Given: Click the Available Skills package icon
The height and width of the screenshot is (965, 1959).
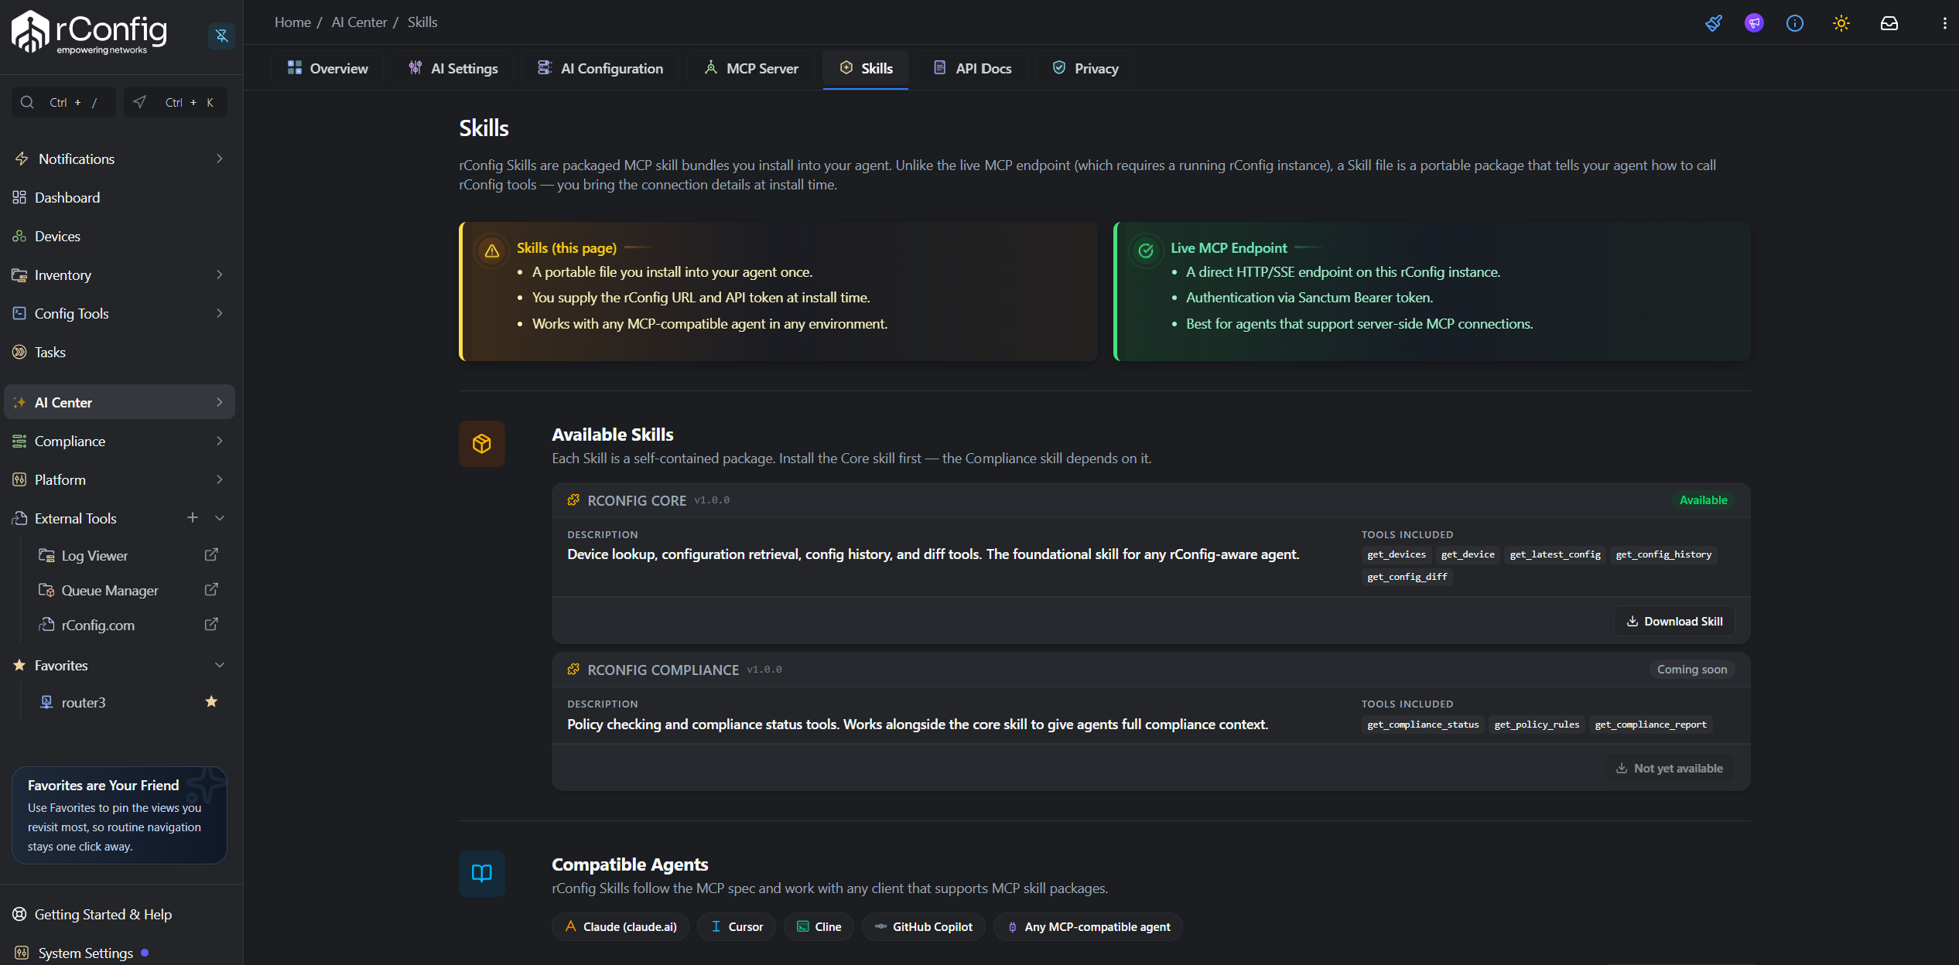Looking at the screenshot, I should pyautogui.click(x=482, y=444).
